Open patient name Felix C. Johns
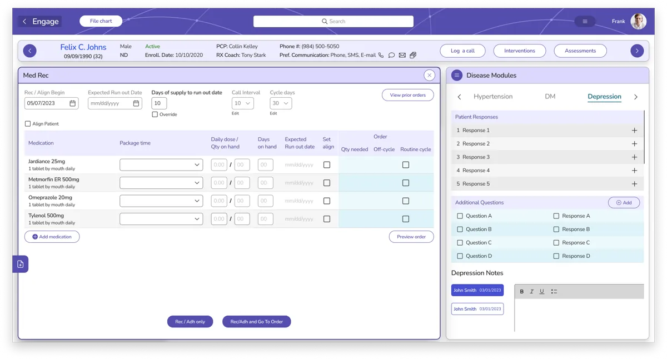The image size is (667, 359). point(83,47)
